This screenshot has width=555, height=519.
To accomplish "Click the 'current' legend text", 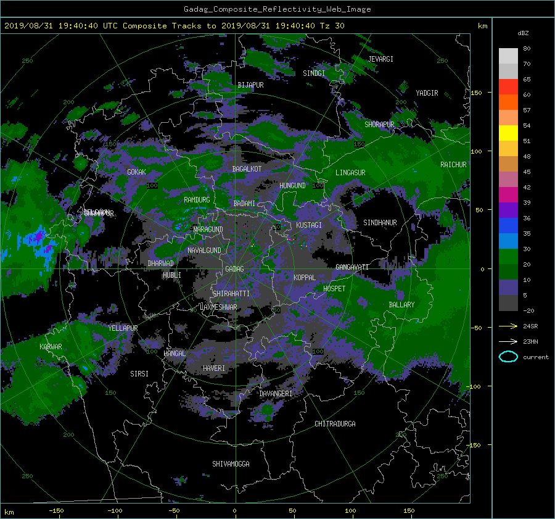I will [x=535, y=357].
